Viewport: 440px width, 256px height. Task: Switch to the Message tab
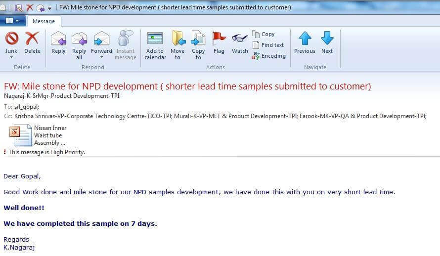tap(44, 21)
